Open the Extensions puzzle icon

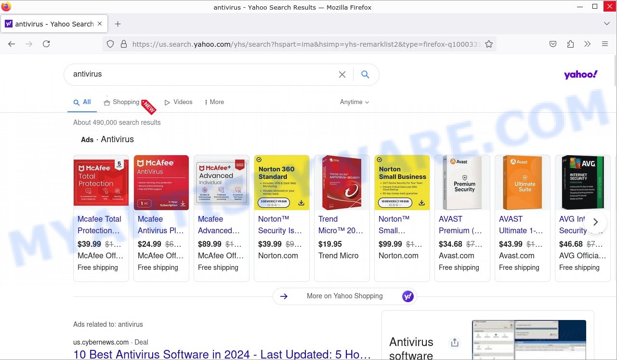tap(570, 44)
